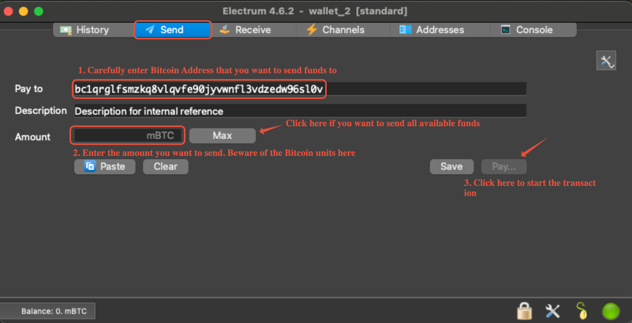632x323 pixels.
Task: Click the green network status indicator
Action: click(x=611, y=311)
